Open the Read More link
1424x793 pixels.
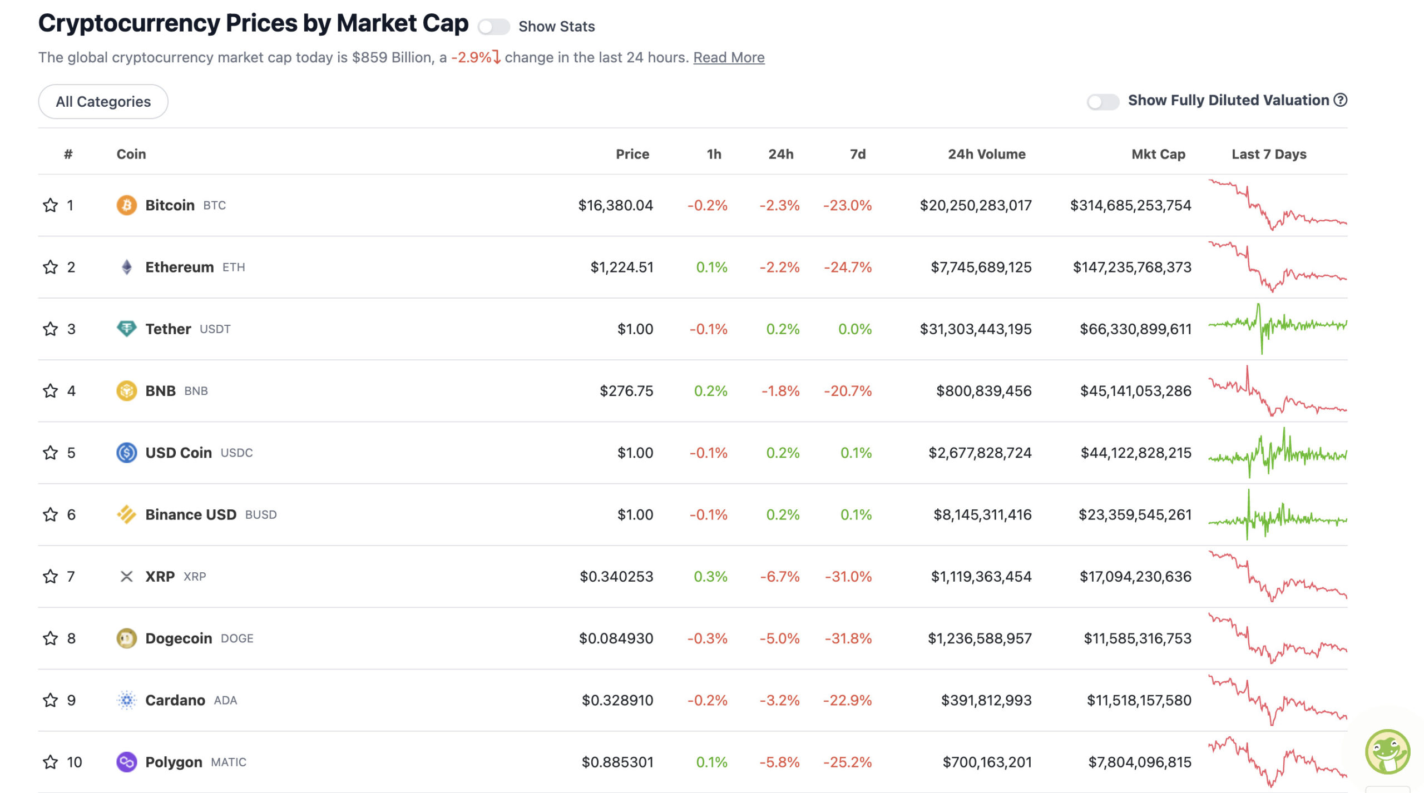[x=729, y=57]
